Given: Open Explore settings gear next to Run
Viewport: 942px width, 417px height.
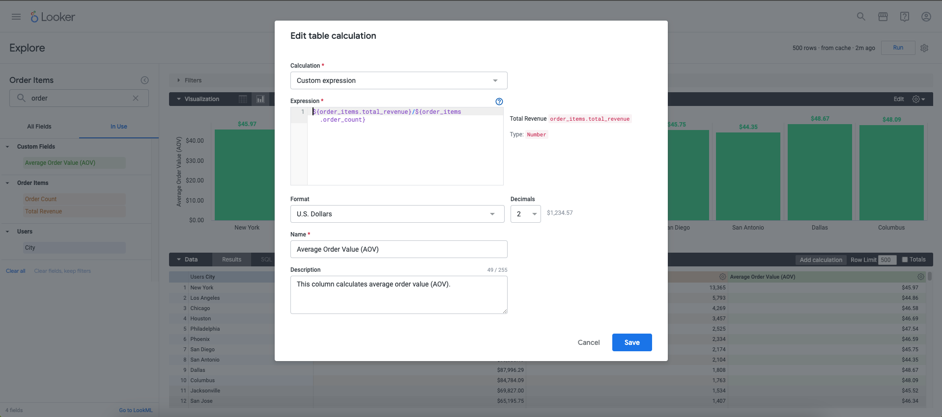Looking at the screenshot, I should tap(924, 48).
